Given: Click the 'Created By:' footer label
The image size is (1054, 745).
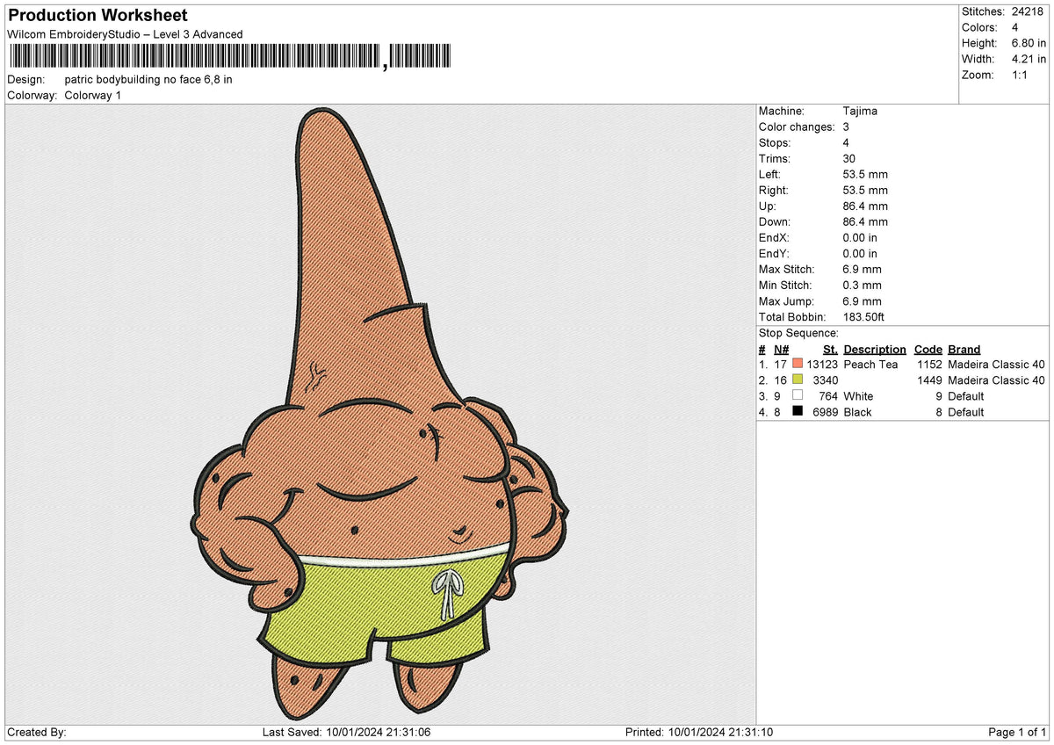Looking at the screenshot, I should click(x=37, y=733).
